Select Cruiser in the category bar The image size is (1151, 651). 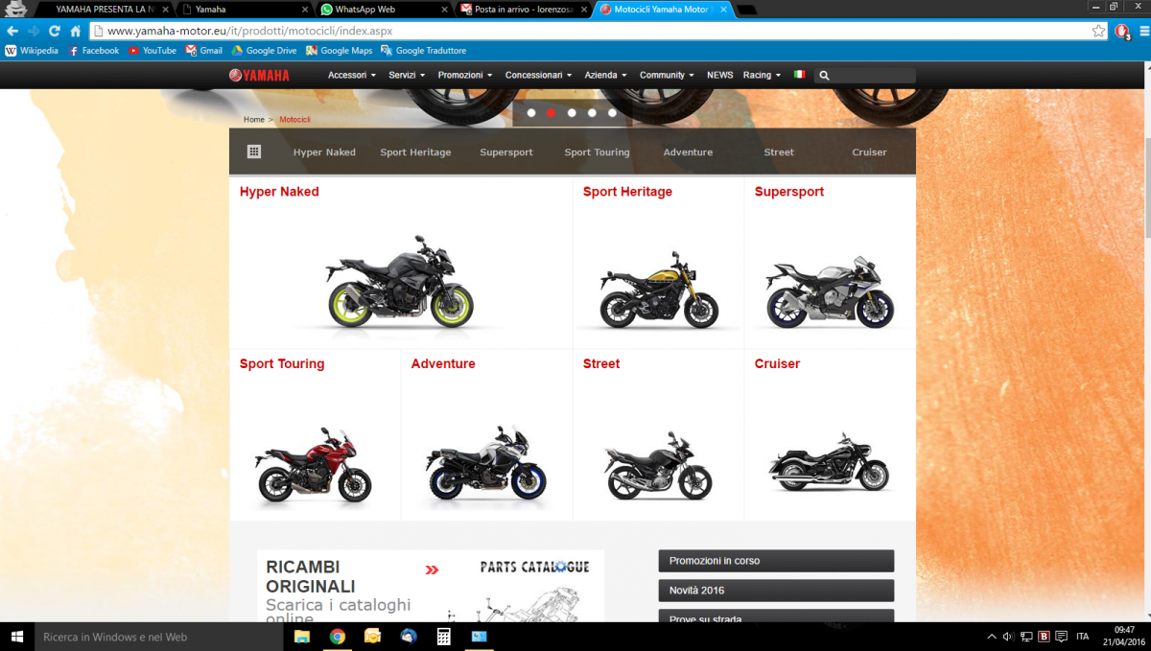click(x=869, y=152)
